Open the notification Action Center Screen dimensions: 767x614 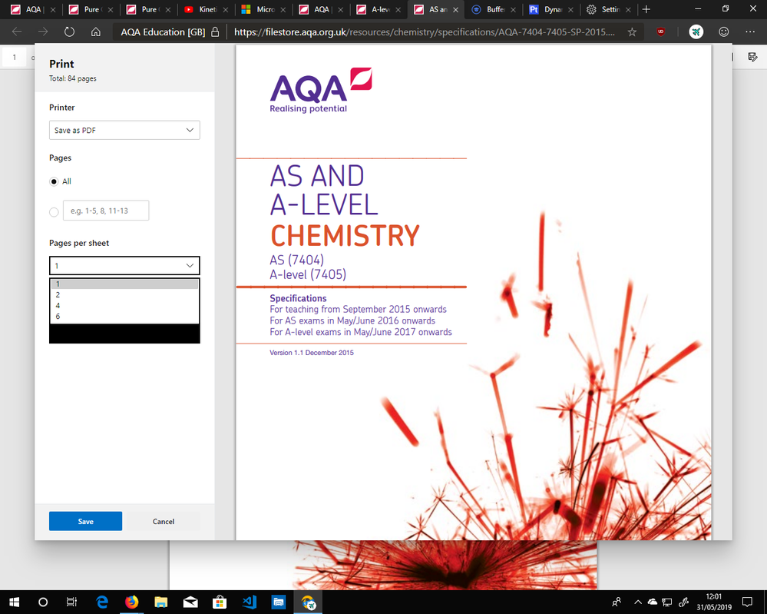pos(747,602)
